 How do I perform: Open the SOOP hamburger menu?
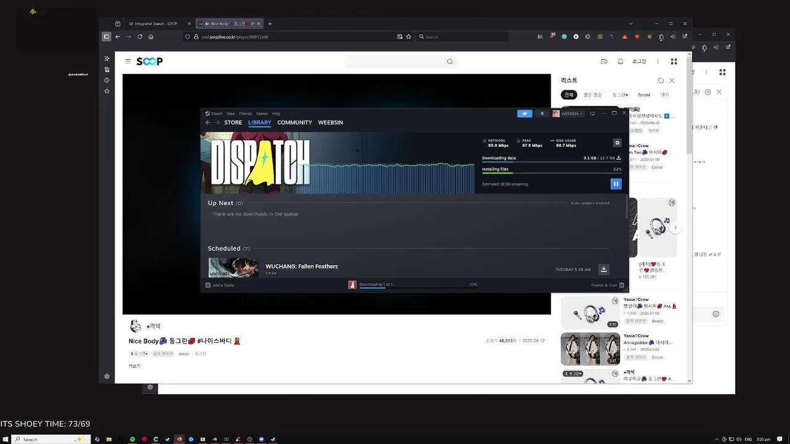coord(128,61)
